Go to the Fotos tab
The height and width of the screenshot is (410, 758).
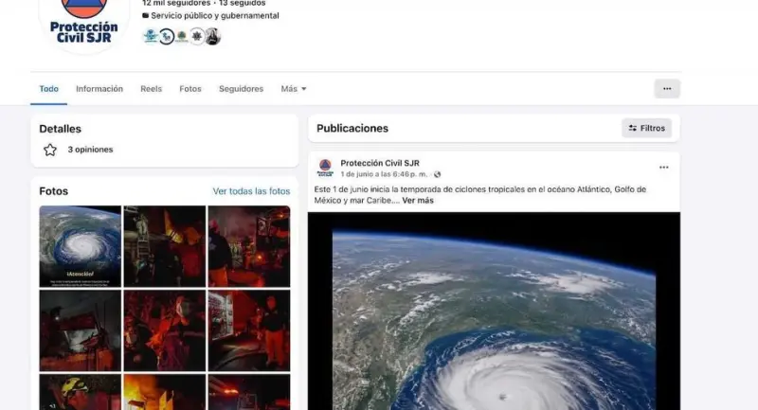coord(190,89)
